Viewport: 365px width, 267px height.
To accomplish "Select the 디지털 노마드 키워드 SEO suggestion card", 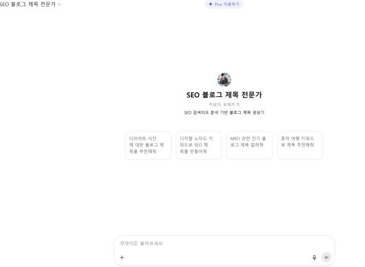I will tap(199, 145).
